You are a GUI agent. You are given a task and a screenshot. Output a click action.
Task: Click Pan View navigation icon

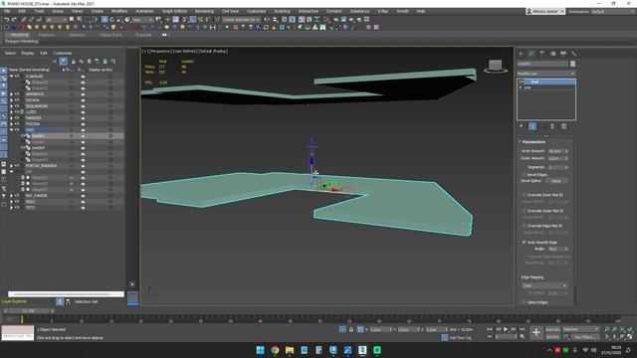[x=615, y=337]
